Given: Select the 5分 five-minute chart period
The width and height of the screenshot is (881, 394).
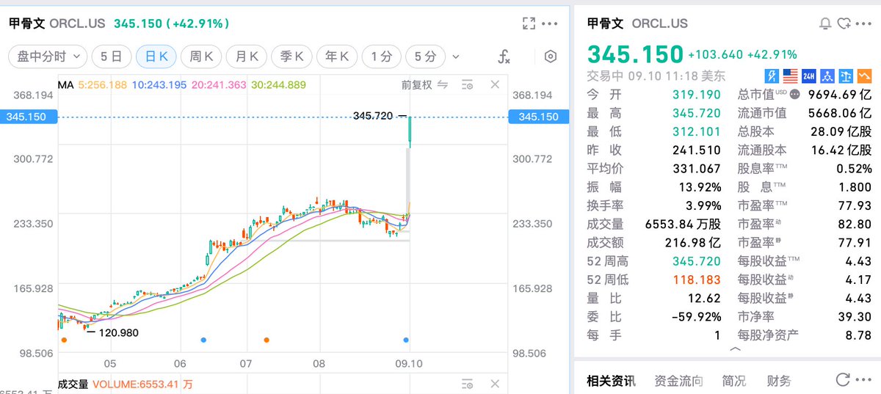Looking at the screenshot, I should coord(425,56).
